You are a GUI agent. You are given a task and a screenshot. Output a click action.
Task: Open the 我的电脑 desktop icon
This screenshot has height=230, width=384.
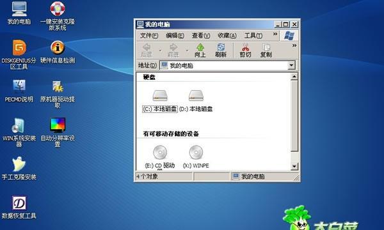click(19, 13)
